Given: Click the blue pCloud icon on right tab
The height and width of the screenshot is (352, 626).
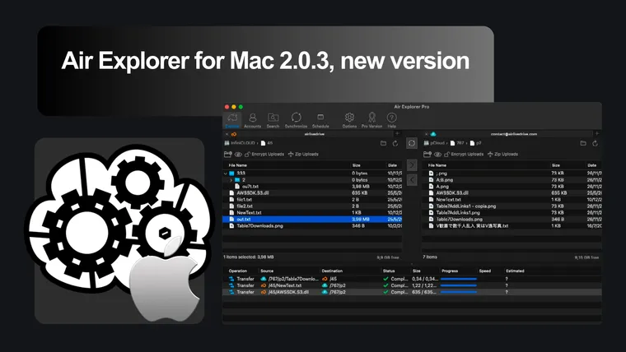Looking at the screenshot, I should (433, 134).
